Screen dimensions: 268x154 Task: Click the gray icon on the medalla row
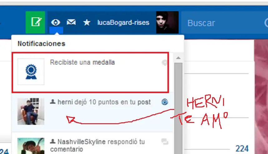point(165,63)
